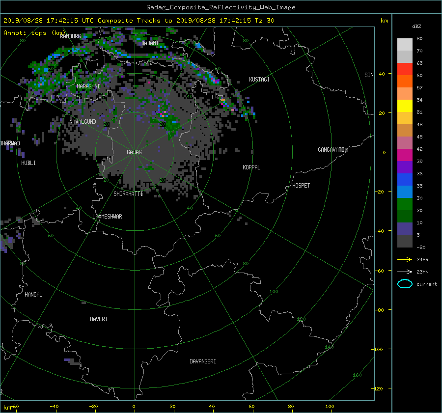Click the bright storm cell northeast of GADAG

pyautogui.click(x=164, y=114)
